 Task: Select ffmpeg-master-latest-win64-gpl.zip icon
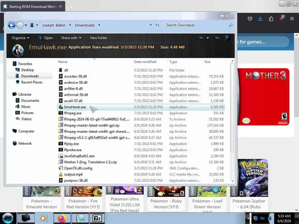[61, 125]
